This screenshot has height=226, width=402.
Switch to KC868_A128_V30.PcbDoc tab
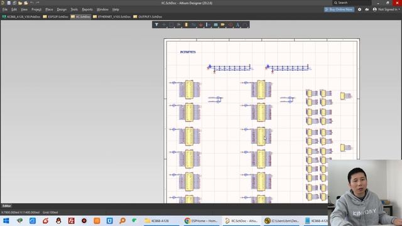(21, 17)
